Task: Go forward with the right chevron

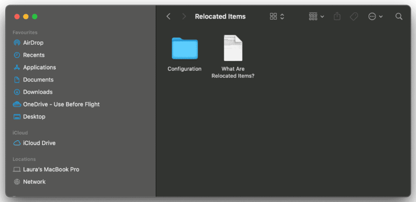Action: point(184,17)
